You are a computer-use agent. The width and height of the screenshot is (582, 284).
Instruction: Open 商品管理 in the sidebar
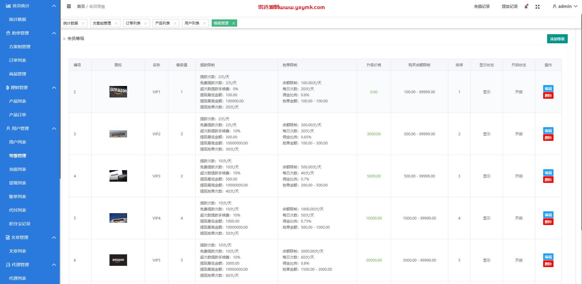point(18,74)
